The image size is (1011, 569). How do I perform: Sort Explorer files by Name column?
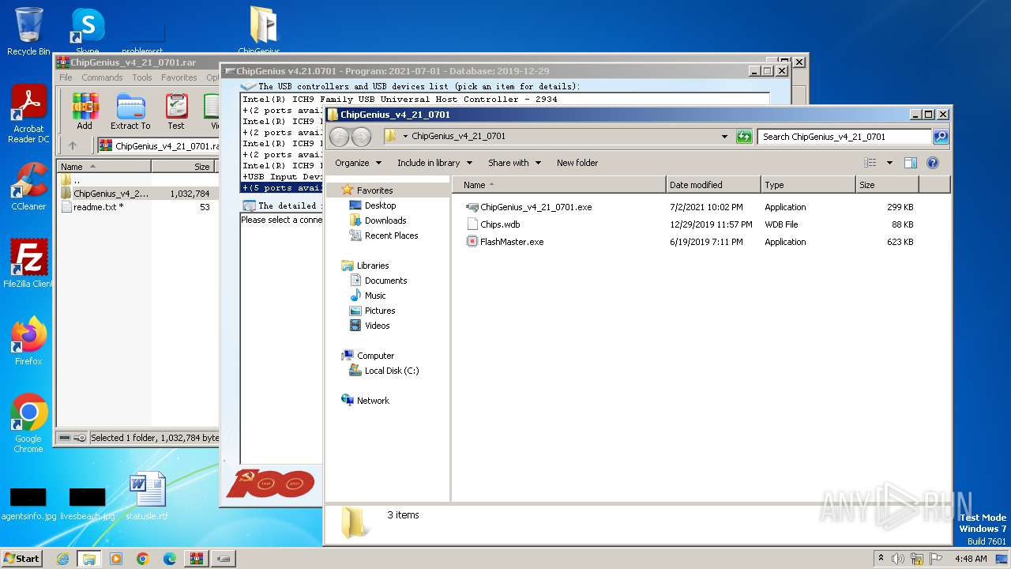click(x=559, y=185)
